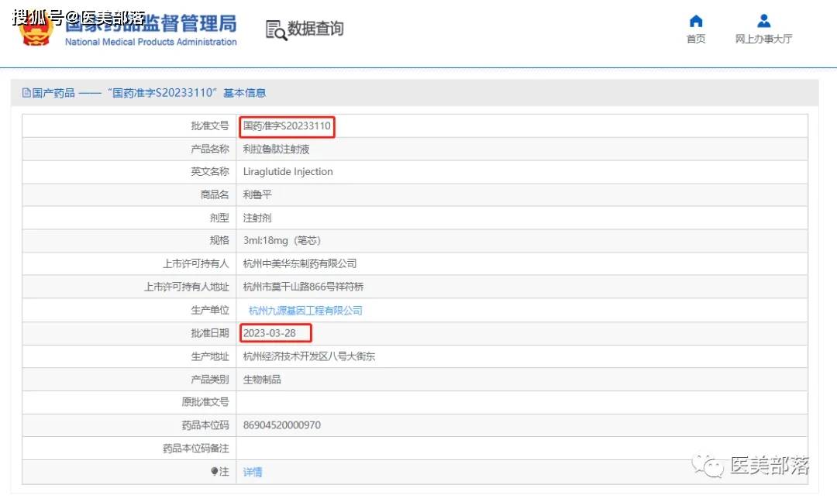Click the 数据查询 search document icon

click(276, 30)
